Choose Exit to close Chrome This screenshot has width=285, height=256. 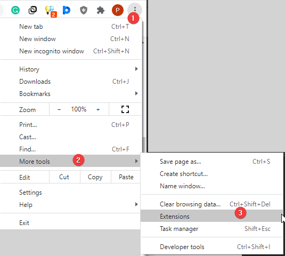[x=70, y=223]
